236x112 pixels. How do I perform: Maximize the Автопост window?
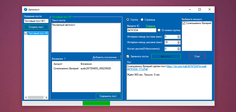pos(199,10)
